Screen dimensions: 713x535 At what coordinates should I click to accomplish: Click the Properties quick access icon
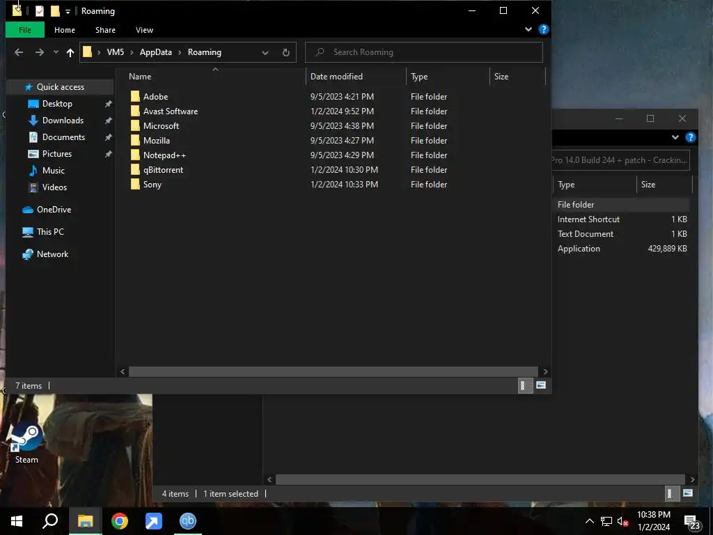tap(40, 11)
